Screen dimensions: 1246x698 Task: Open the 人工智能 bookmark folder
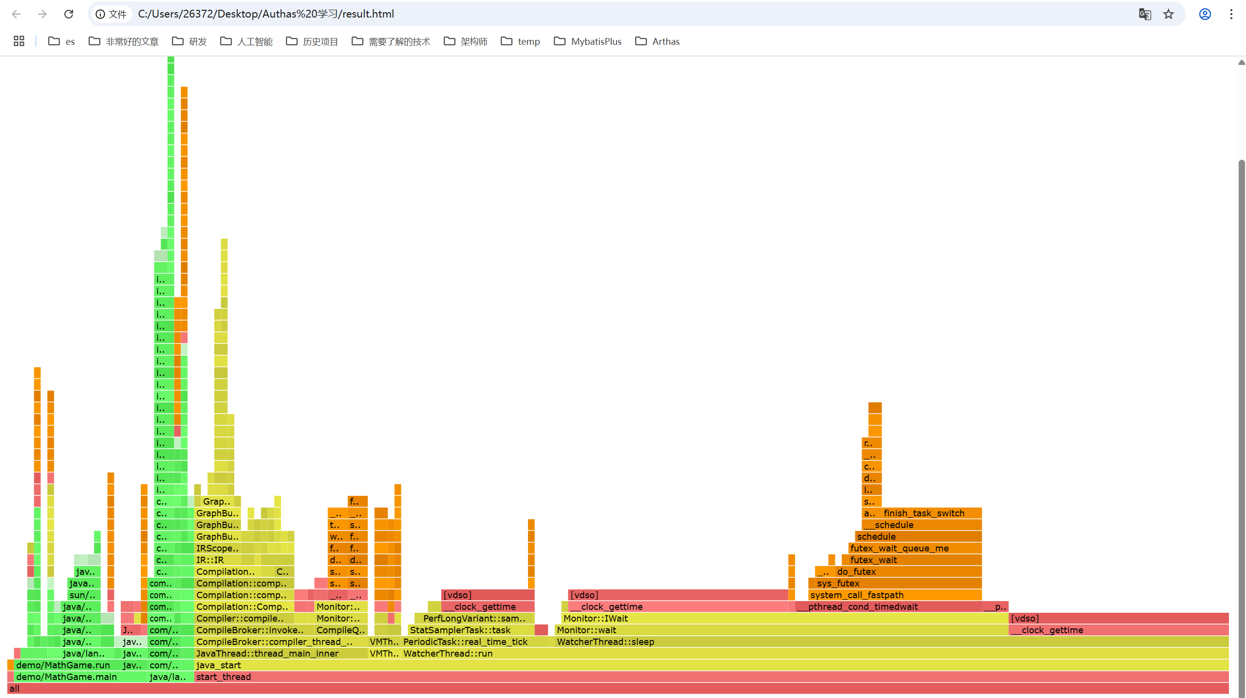click(x=246, y=41)
